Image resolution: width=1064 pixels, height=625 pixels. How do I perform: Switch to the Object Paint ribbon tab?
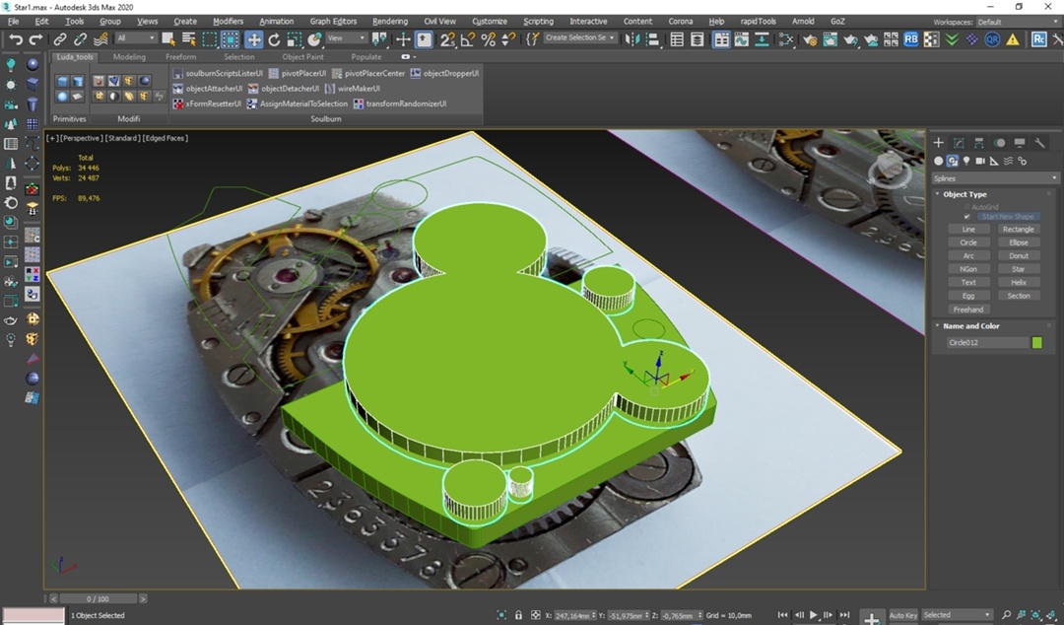tap(302, 57)
